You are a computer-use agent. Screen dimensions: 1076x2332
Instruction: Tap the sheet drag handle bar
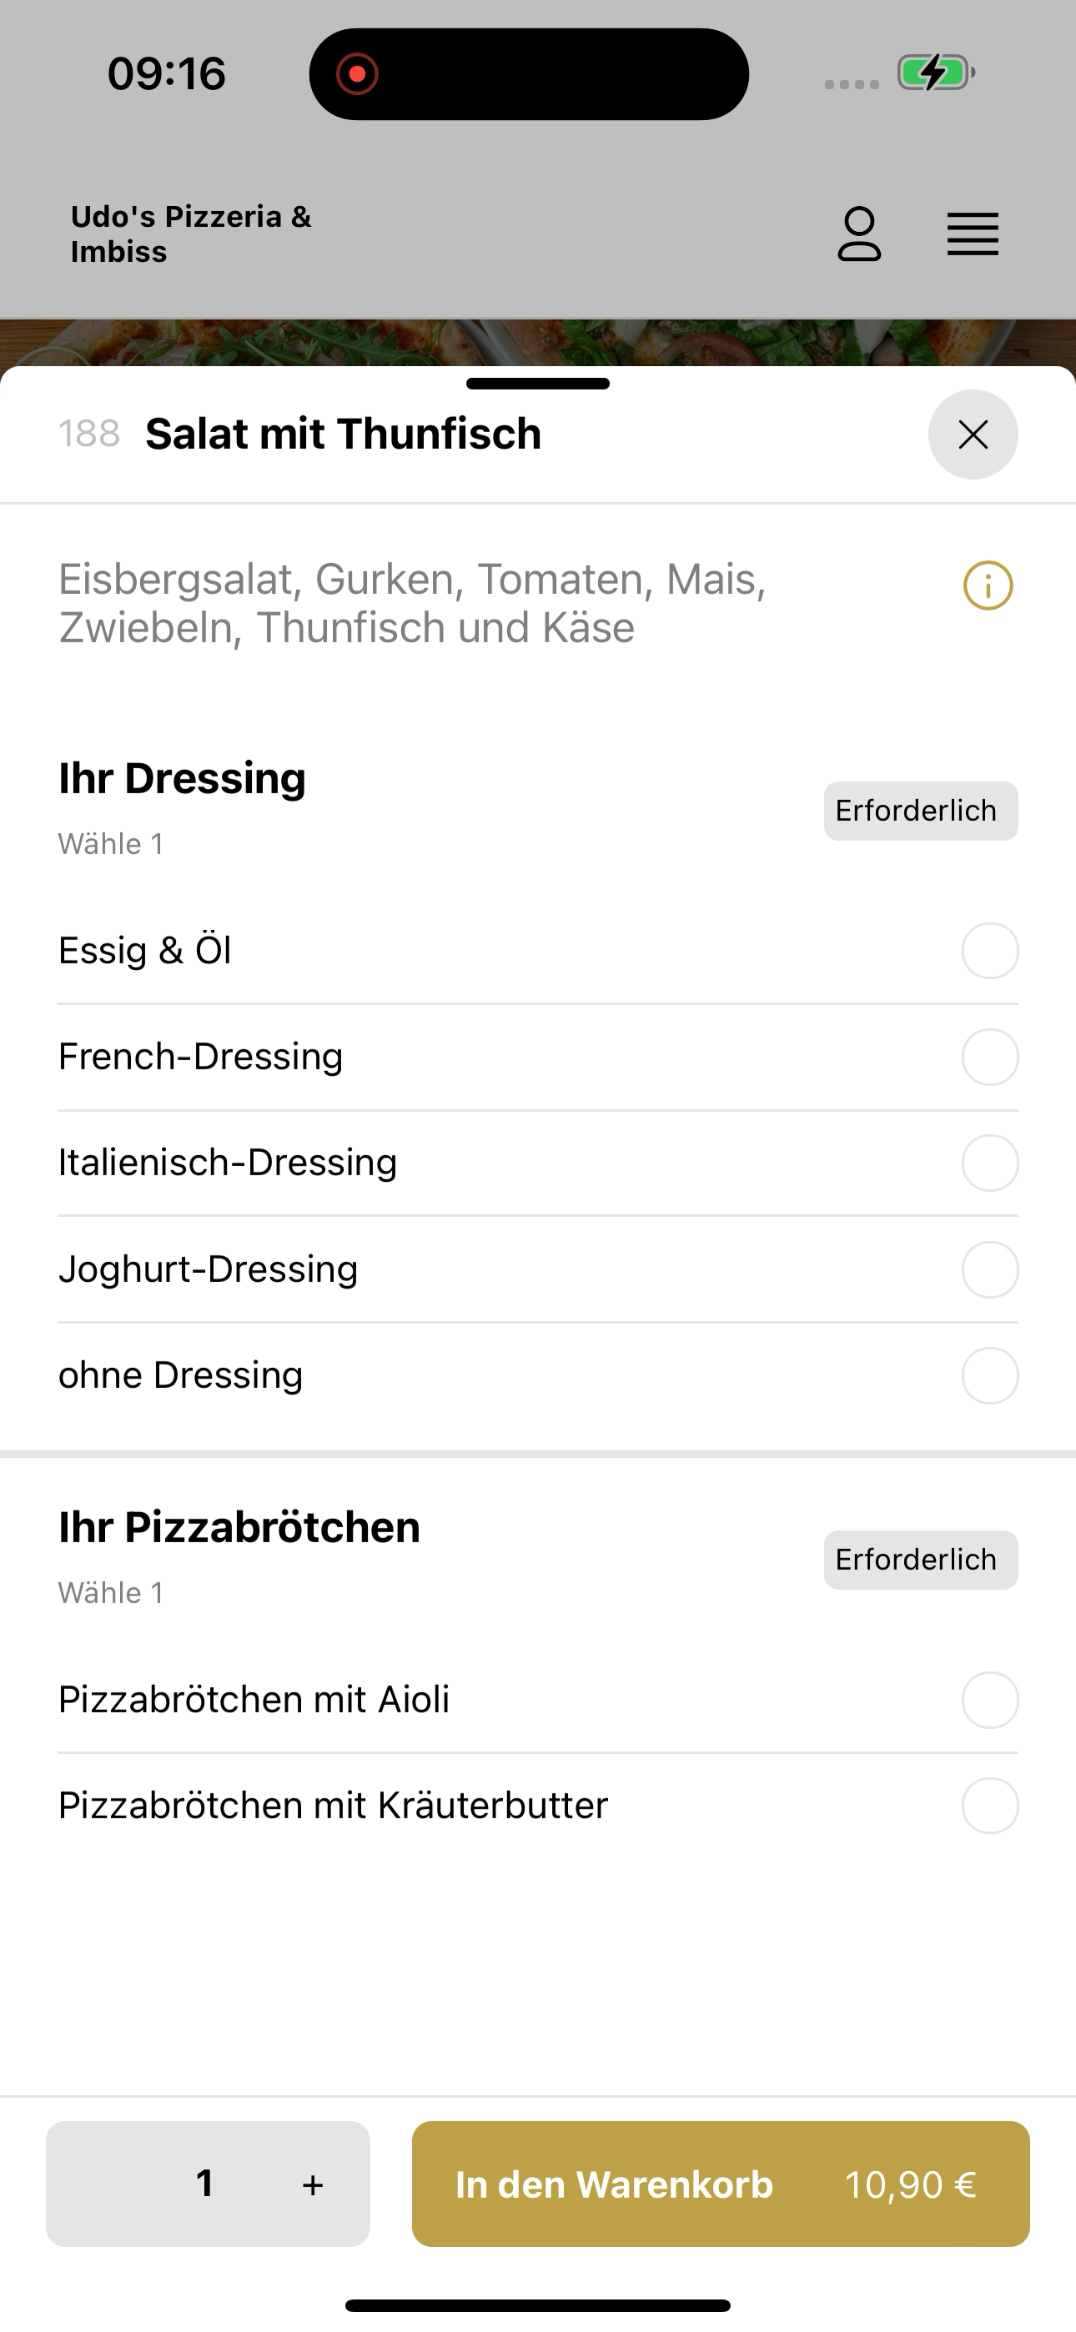[x=538, y=384]
